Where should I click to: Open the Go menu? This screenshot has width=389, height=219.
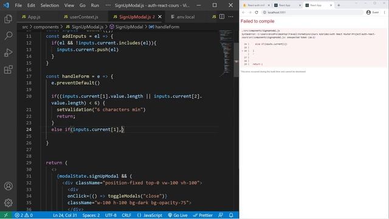tap(83, 5)
